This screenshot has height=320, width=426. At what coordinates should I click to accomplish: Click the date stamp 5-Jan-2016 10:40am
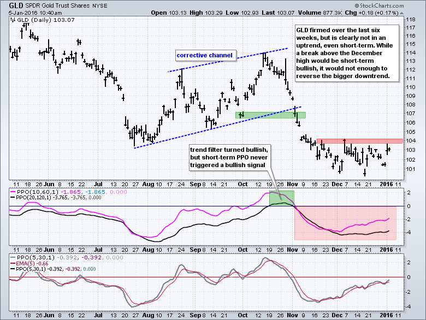click(x=35, y=13)
